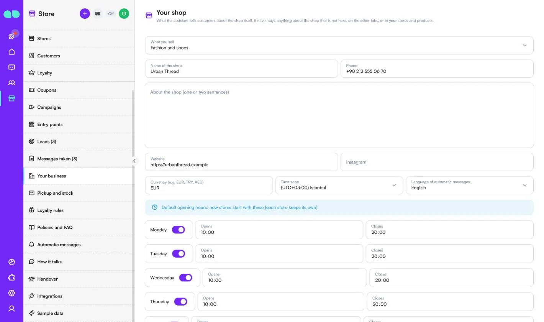Click the About the shop text area

click(x=339, y=115)
